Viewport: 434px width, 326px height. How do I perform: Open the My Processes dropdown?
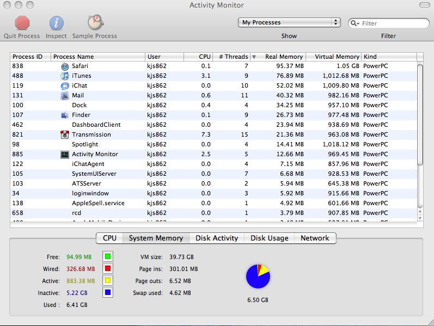pyautogui.click(x=289, y=22)
